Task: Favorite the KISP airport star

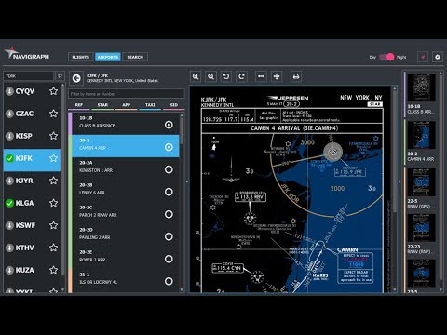Action: (53, 136)
